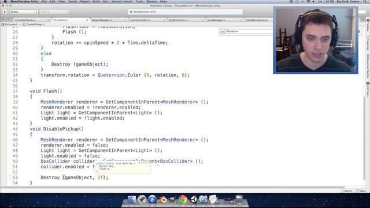This screenshot has height=208, width=370.
Task: Open Blender from the dock
Action: tap(162, 199)
